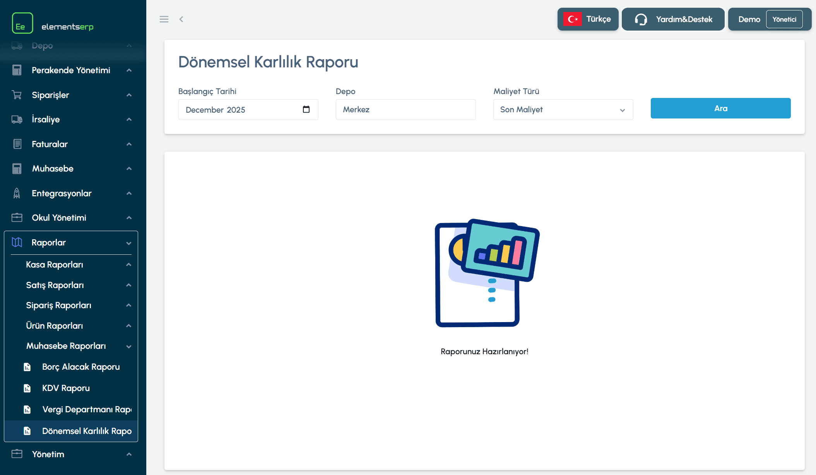Image resolution: width=816 pixels, height=475 pixels.
Task: Click the Entegrasyonlar rocket icon
Action: 17,193
